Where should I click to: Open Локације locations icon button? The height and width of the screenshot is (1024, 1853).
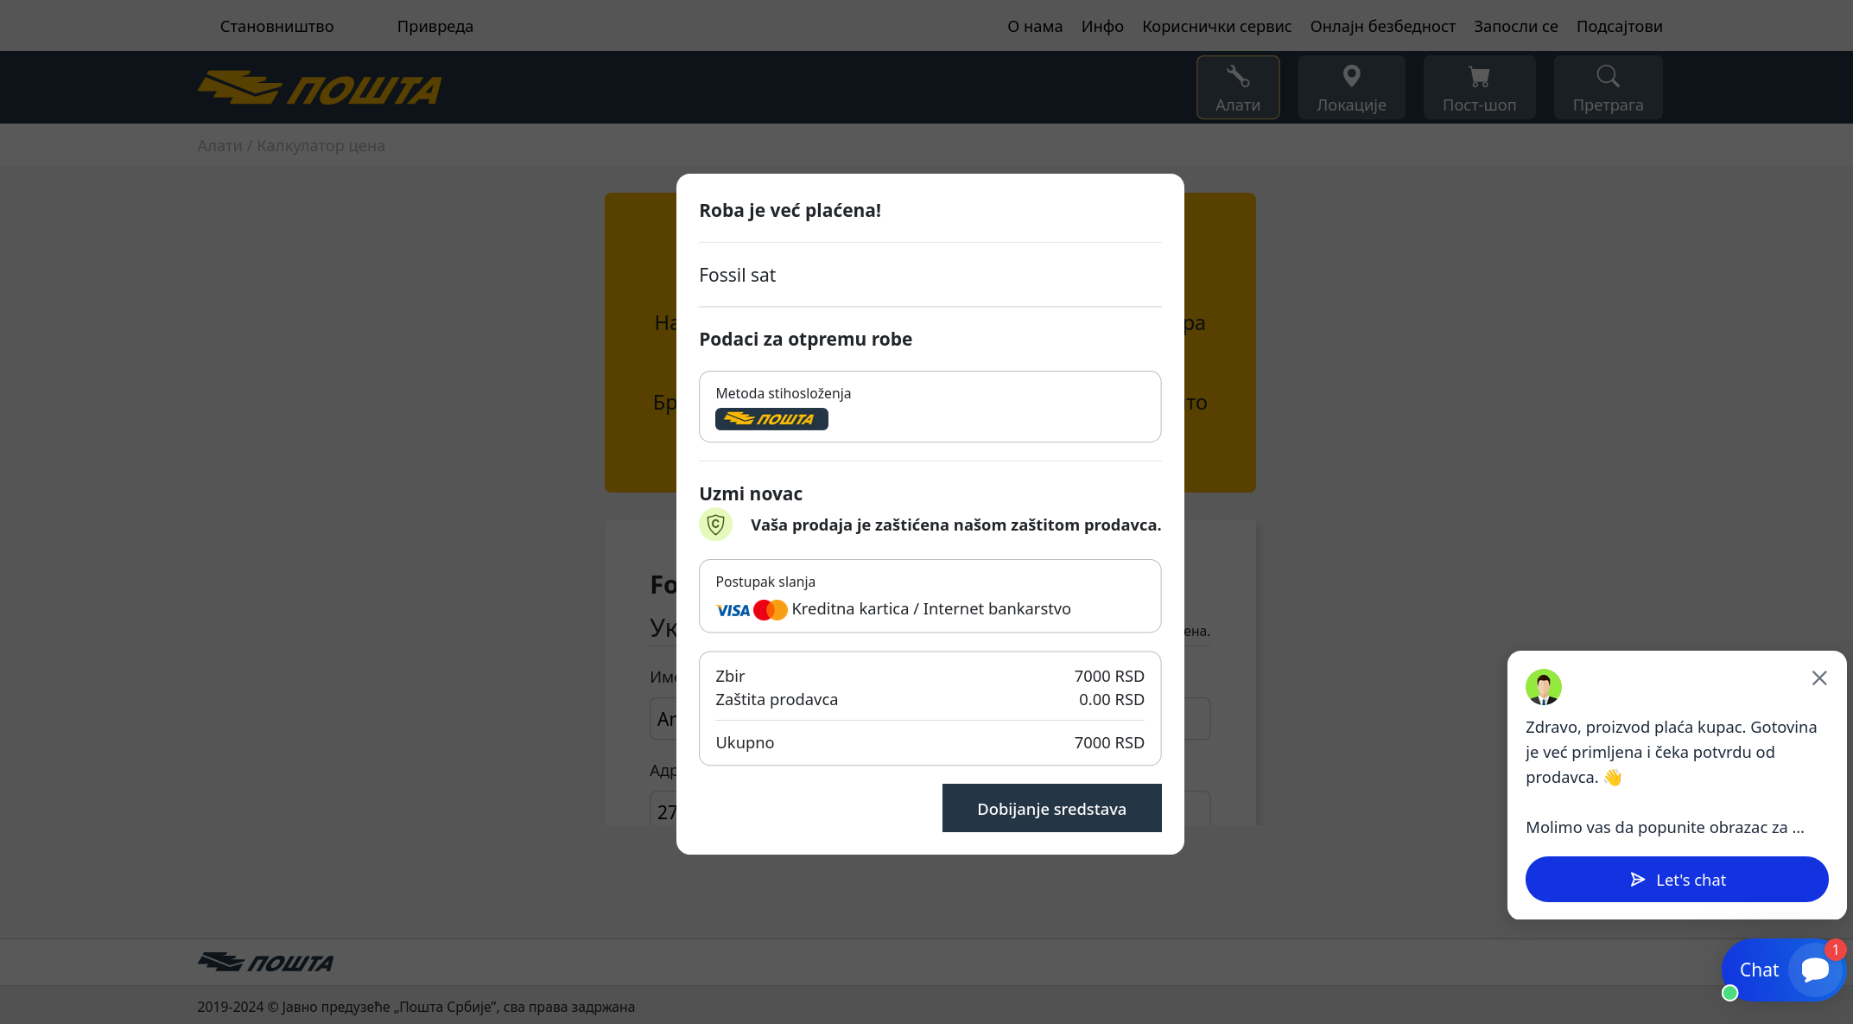pos(1351,87)
